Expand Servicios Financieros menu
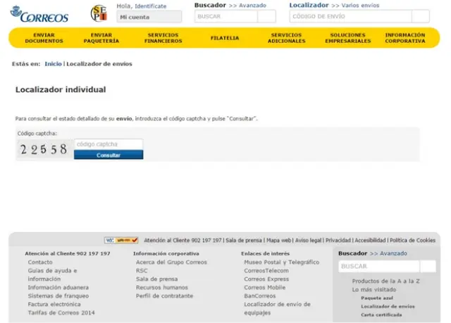The width and height of the screenshot is (451, 323). tap(163, 38)
